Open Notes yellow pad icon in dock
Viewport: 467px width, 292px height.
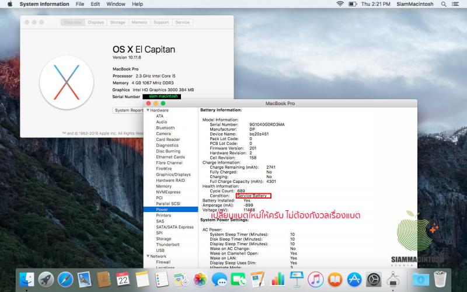point(142,280)
